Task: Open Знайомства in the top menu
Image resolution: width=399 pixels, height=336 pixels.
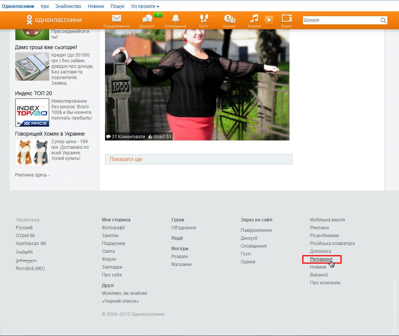Action: click(x=68, y=6)
